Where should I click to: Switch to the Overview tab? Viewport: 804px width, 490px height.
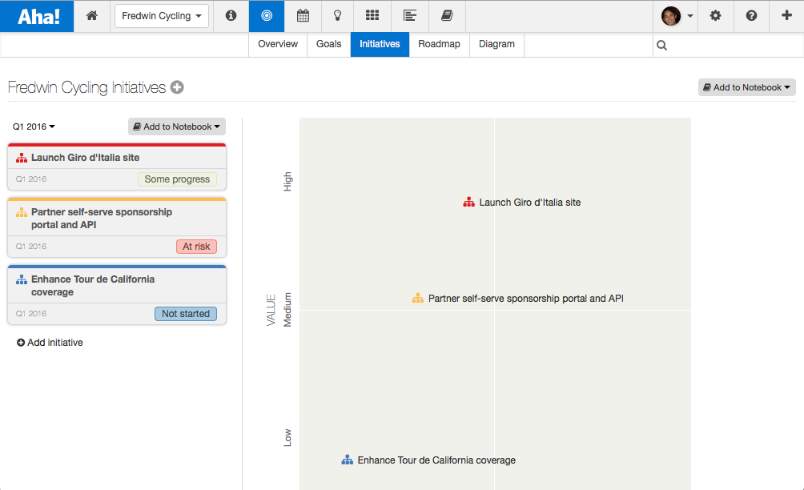coord(278,44)
